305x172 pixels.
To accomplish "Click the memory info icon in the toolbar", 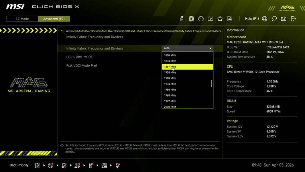I will pyautogui.click(x=210, y=18).
